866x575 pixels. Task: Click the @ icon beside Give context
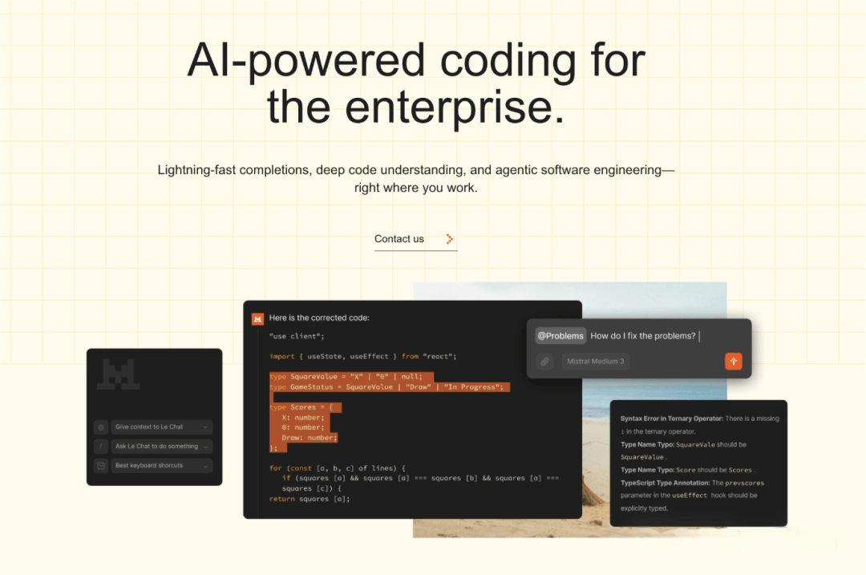[101, 427]
